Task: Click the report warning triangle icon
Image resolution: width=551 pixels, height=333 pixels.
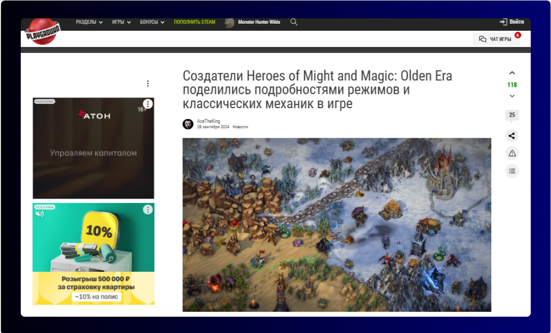Action: (511, 154)
